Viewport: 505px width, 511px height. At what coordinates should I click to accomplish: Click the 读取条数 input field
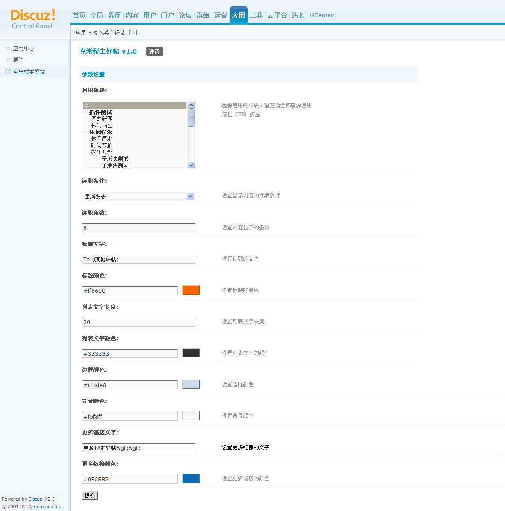coord(138,228)
